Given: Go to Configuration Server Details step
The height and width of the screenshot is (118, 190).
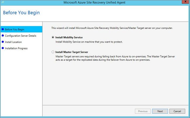Looking at the screenshot, I should [20, 36].
